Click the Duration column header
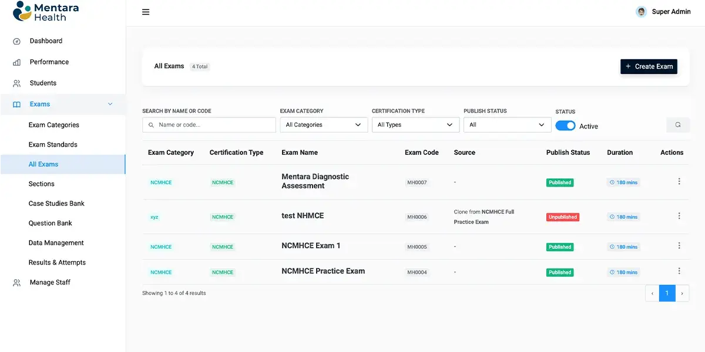Screen dimensions: 705x352 click(x=620, y=153)
